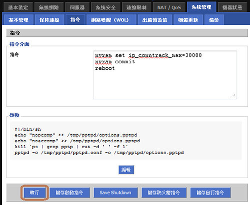Grab the text area resize handle
This screenshot has width=250, height=205.
click(233, 96)
